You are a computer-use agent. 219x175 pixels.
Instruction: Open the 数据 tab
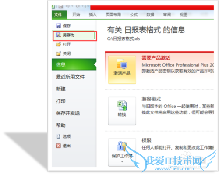150,14
